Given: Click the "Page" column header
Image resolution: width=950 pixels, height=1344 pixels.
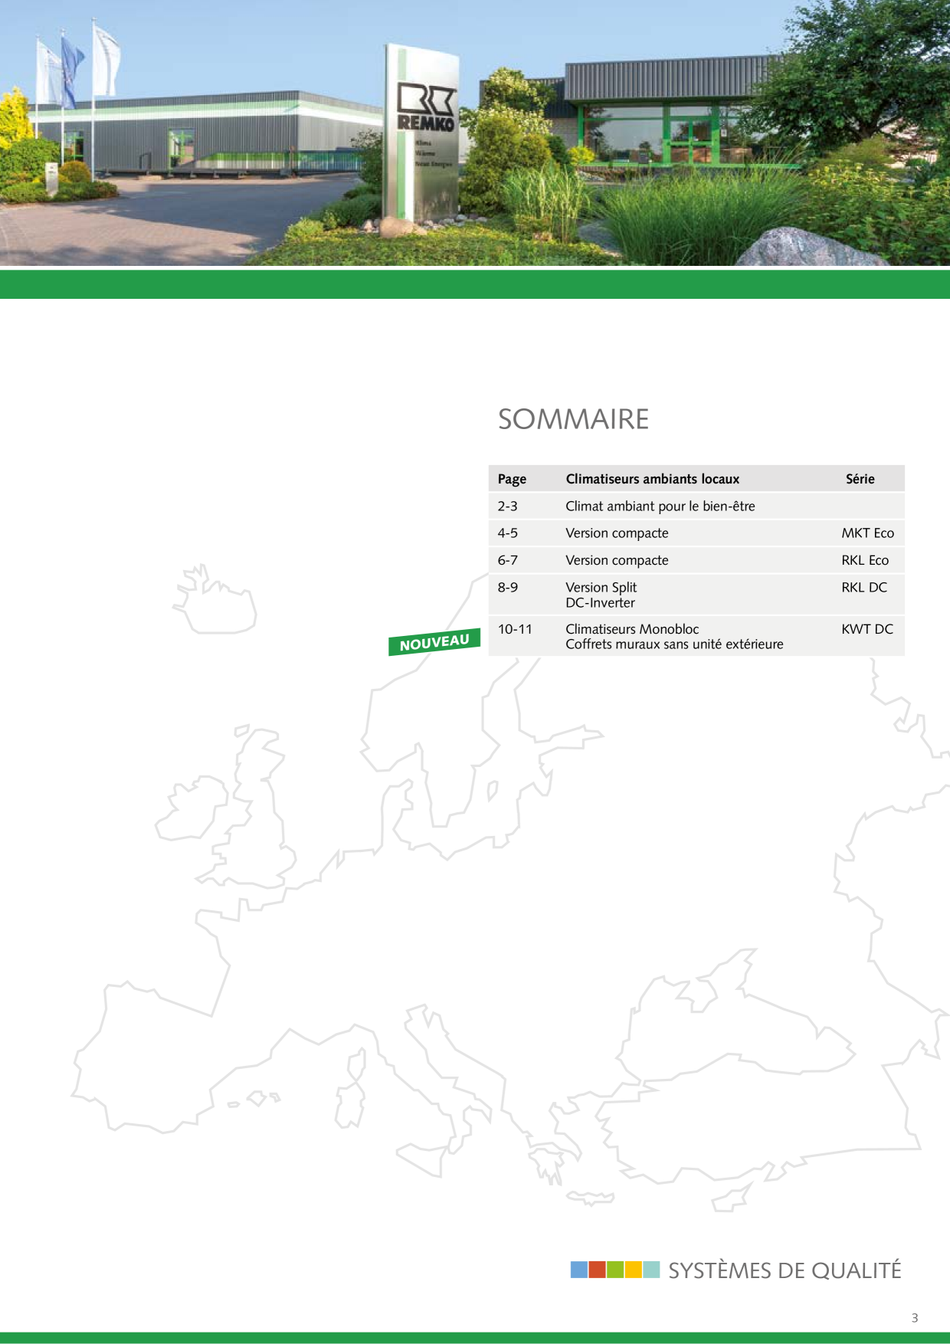Looking at the screenshot, I should click(512, 479).
